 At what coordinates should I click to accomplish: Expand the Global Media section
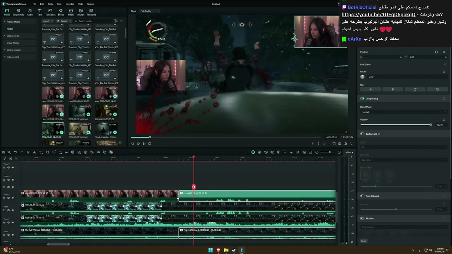pos(5,36)
